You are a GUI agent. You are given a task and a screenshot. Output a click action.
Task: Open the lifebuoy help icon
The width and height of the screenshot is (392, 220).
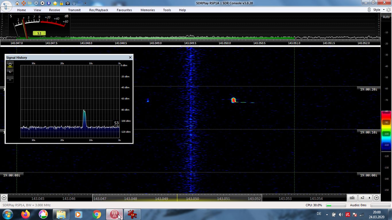(24, 3)
